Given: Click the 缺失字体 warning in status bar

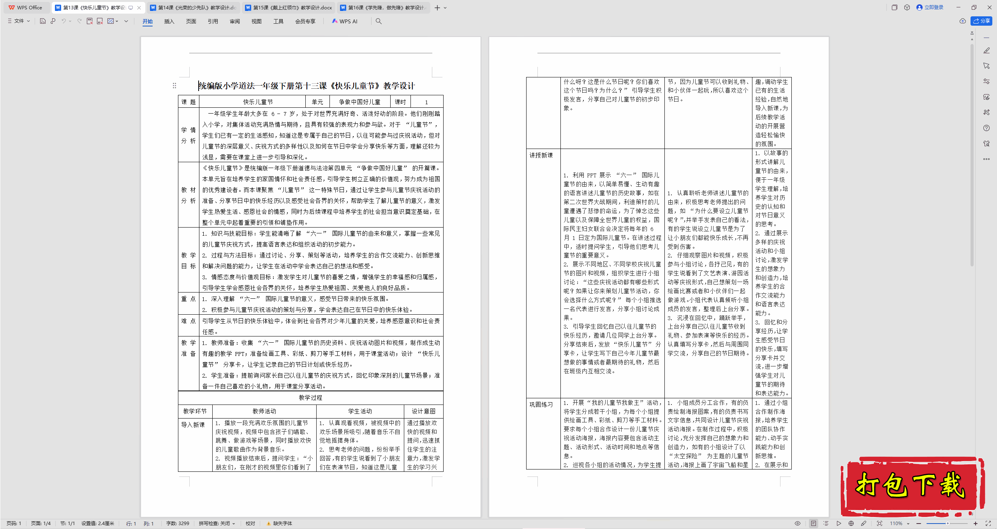Looking at the screenshot, I should click(279, 524).
